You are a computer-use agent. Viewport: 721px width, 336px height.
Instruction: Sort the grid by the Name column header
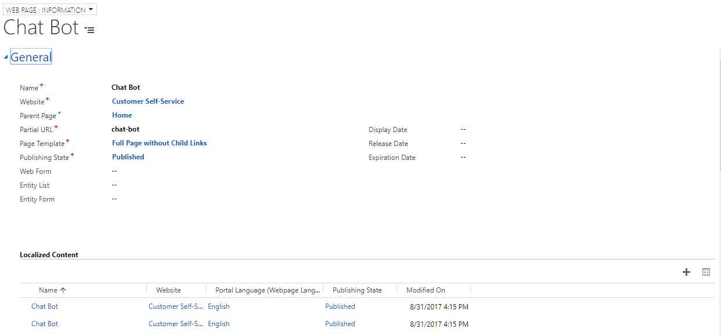click(x=49, y=290)
